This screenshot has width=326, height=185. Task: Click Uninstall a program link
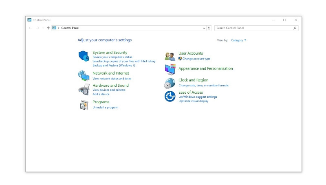click(105, 107)
